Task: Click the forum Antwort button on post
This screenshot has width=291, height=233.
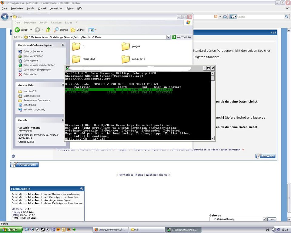Action: tap(266, 156)
